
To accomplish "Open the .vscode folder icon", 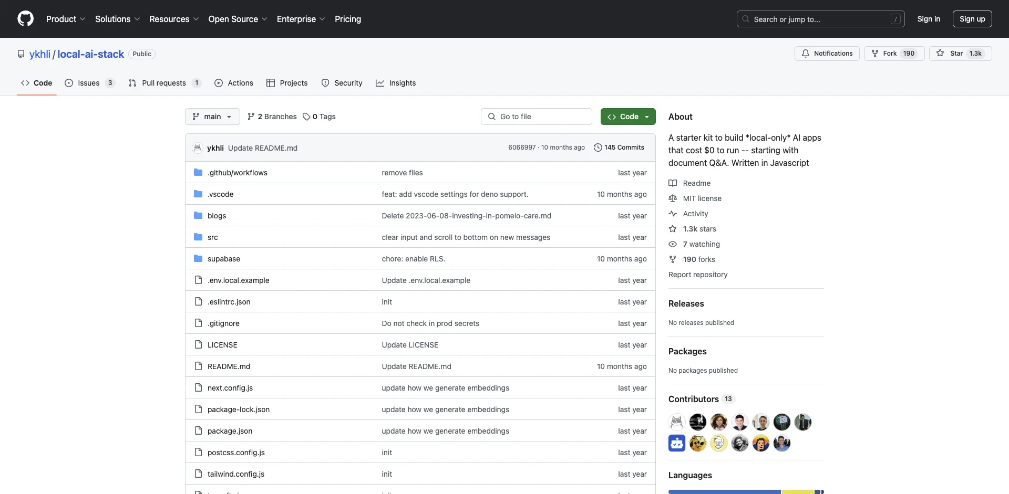I will click(198, 194).
